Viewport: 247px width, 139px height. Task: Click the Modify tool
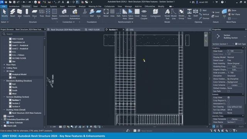coord(4,13)
